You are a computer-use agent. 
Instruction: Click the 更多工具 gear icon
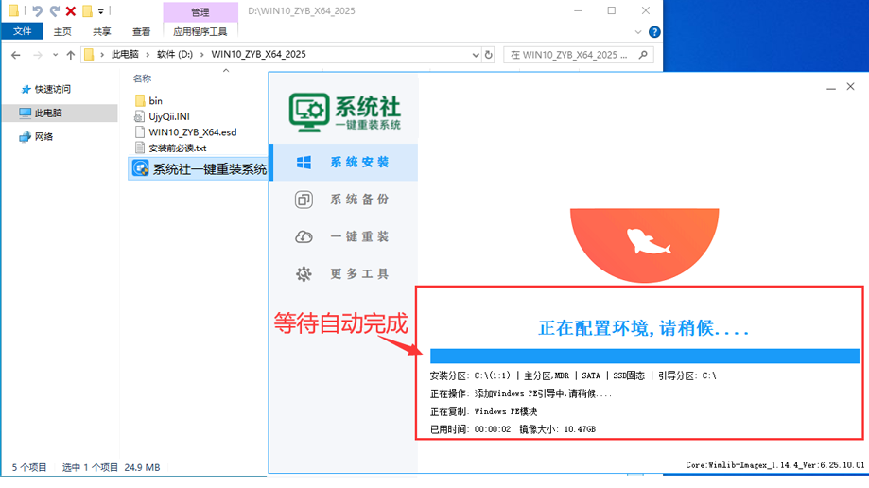tap(304, 274)
